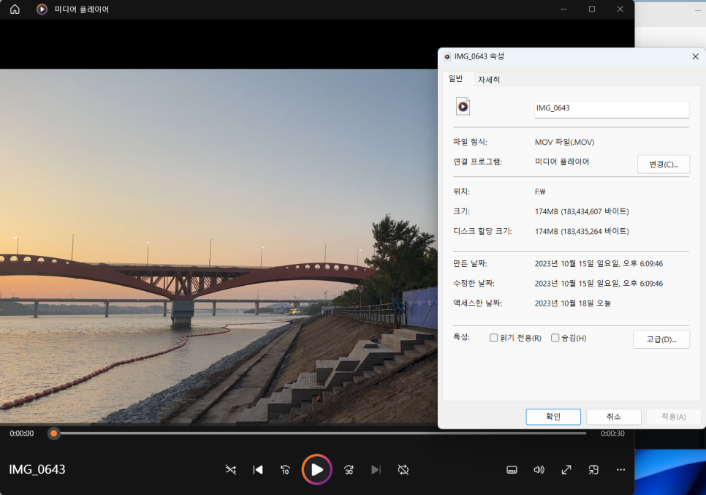Minimize the Media Player window
706x495 pixels.
coord(563,9)
